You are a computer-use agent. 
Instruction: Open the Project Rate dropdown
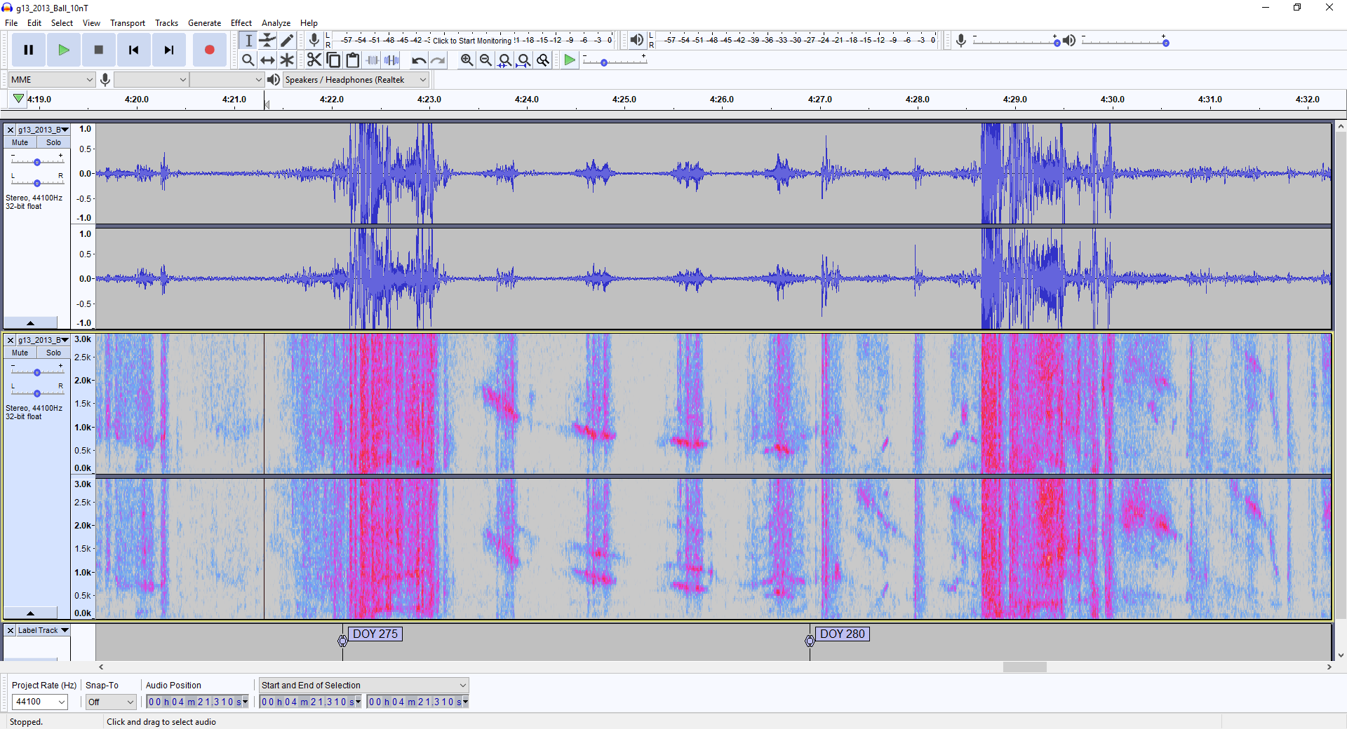click(40, 702)
